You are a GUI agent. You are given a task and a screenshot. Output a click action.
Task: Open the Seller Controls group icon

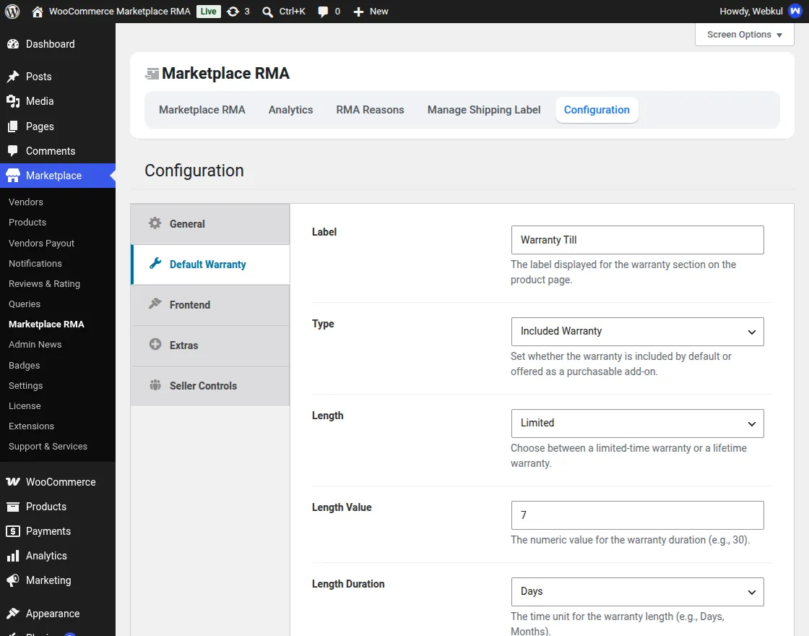(x=155, y=385)
